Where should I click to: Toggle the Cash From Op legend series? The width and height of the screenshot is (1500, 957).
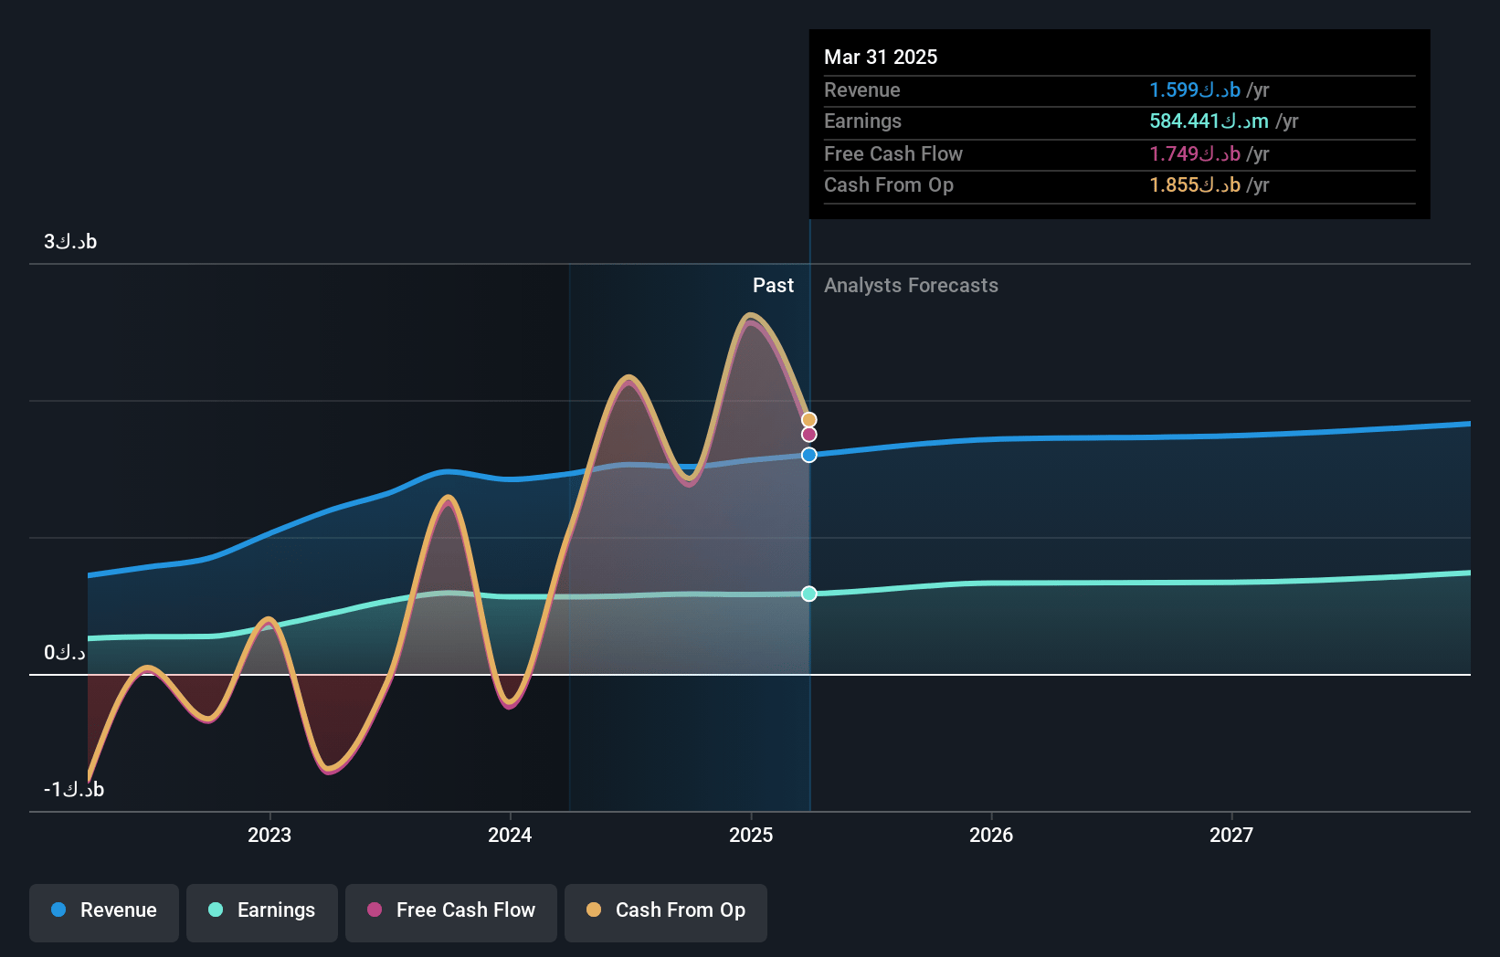point(666,912)
